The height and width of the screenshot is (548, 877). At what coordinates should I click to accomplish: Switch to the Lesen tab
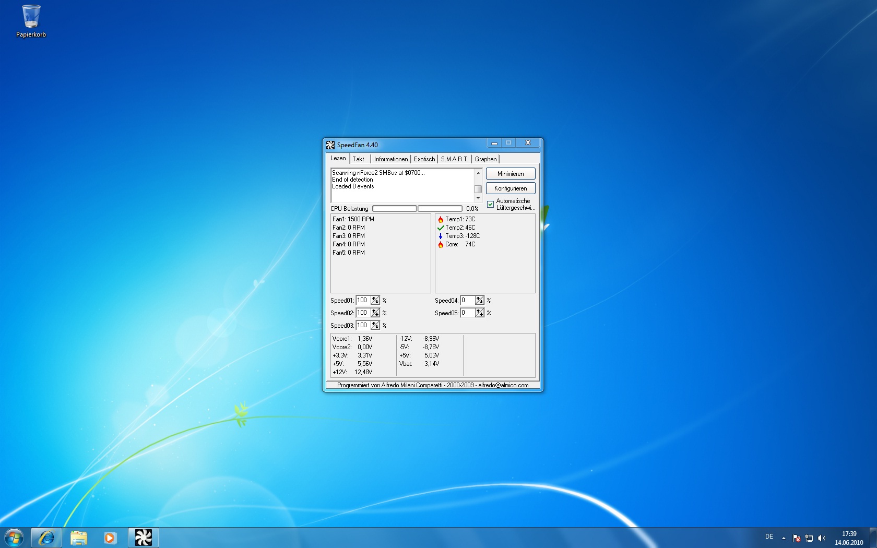(x=338, y=158)
